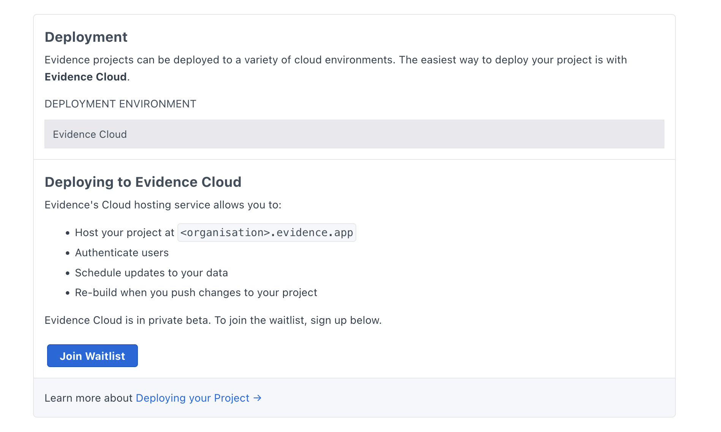Click the private beta waitlist sentence
Image resolution: width=721 pixels, height=432 pixels.
[213, 320]
